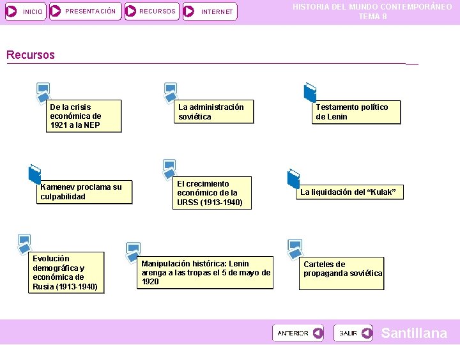Image resolution: width=460 pixels, height=345 pixels.
Task: Open 'Kamenev proclama su culpabilidad' document
Action: (84, 192)
